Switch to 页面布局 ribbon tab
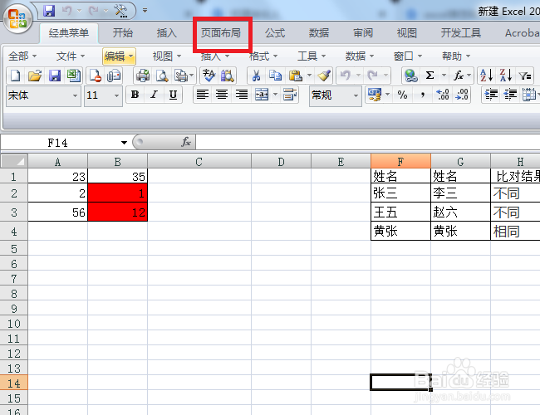Viewport: 540px width, 415px height. (x=221, y=33)
